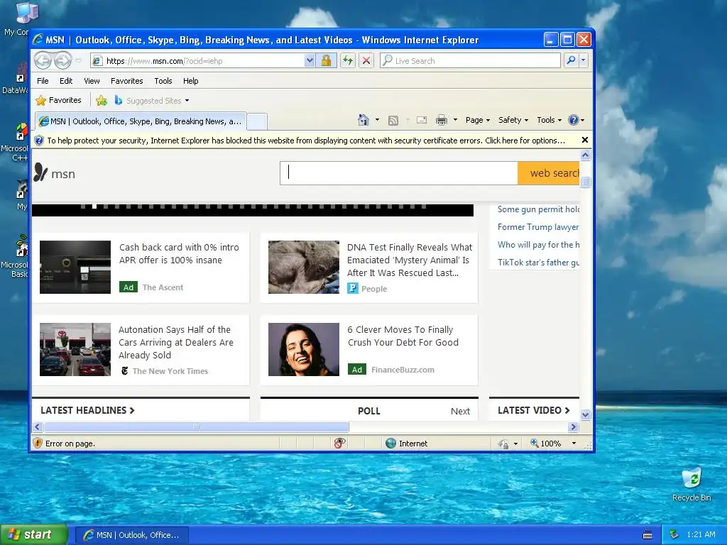Expand the address bar URL dropdown
This screenshot has width=727, height=545.
point(310,61)
